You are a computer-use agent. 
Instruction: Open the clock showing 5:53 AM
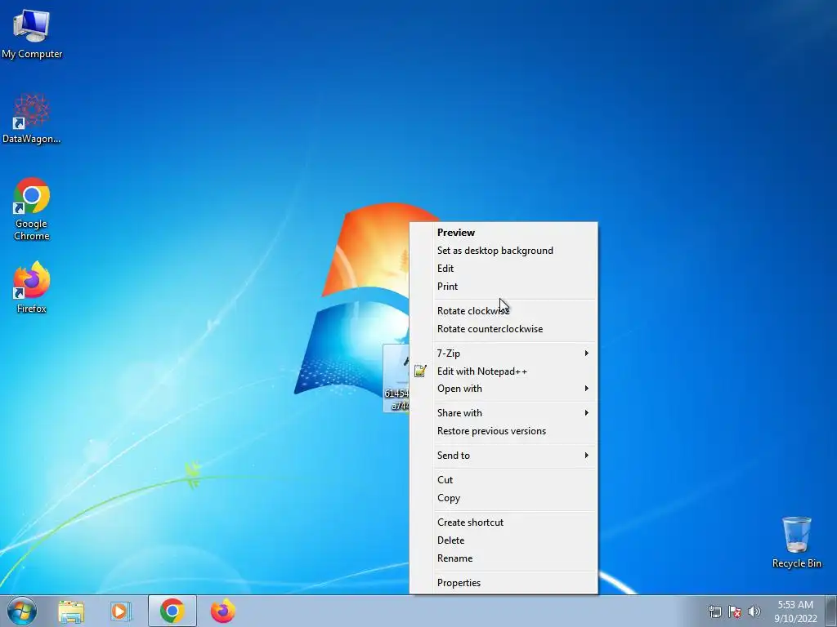(x=795, y=611)
